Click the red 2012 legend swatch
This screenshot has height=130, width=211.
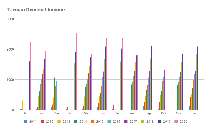pyautogui.click(x=42, y=121)
